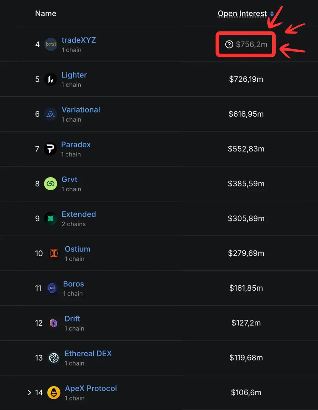Open the Variational protocol link
Viewport: 318px width, 410px height.
pyautogui.click(x=81, y=110)
